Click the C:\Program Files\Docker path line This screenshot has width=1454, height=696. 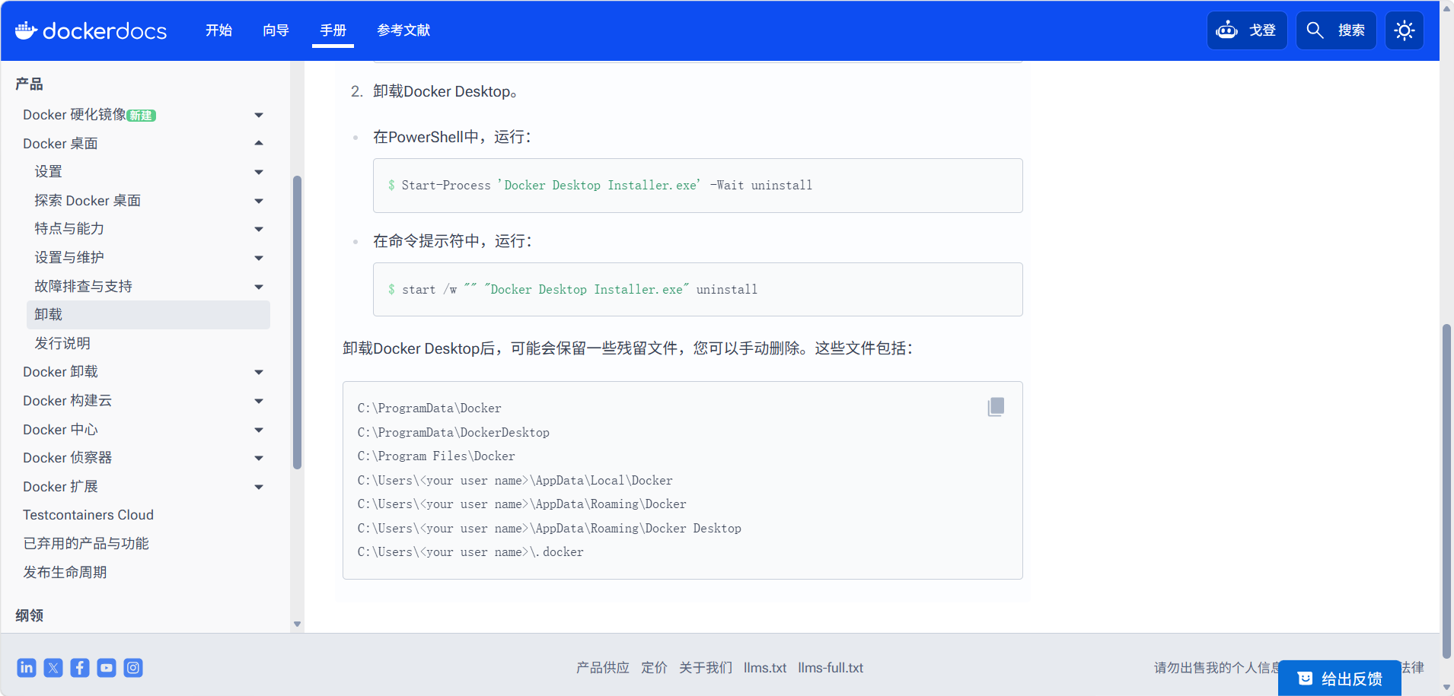click(x=436, y=456)
